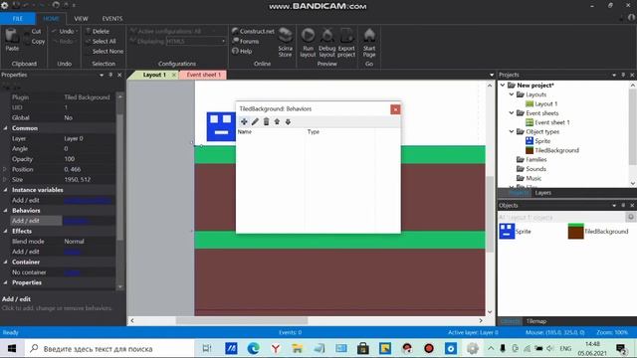Collapse the Object types folder
The width and height of the screenshot is (637, 358).
pyautogui.click(x=512, y=132)
